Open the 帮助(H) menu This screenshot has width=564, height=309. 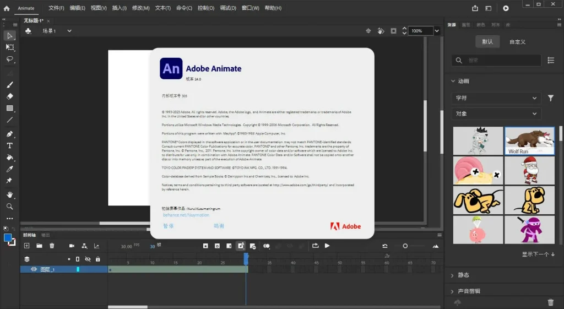(273, 8)
